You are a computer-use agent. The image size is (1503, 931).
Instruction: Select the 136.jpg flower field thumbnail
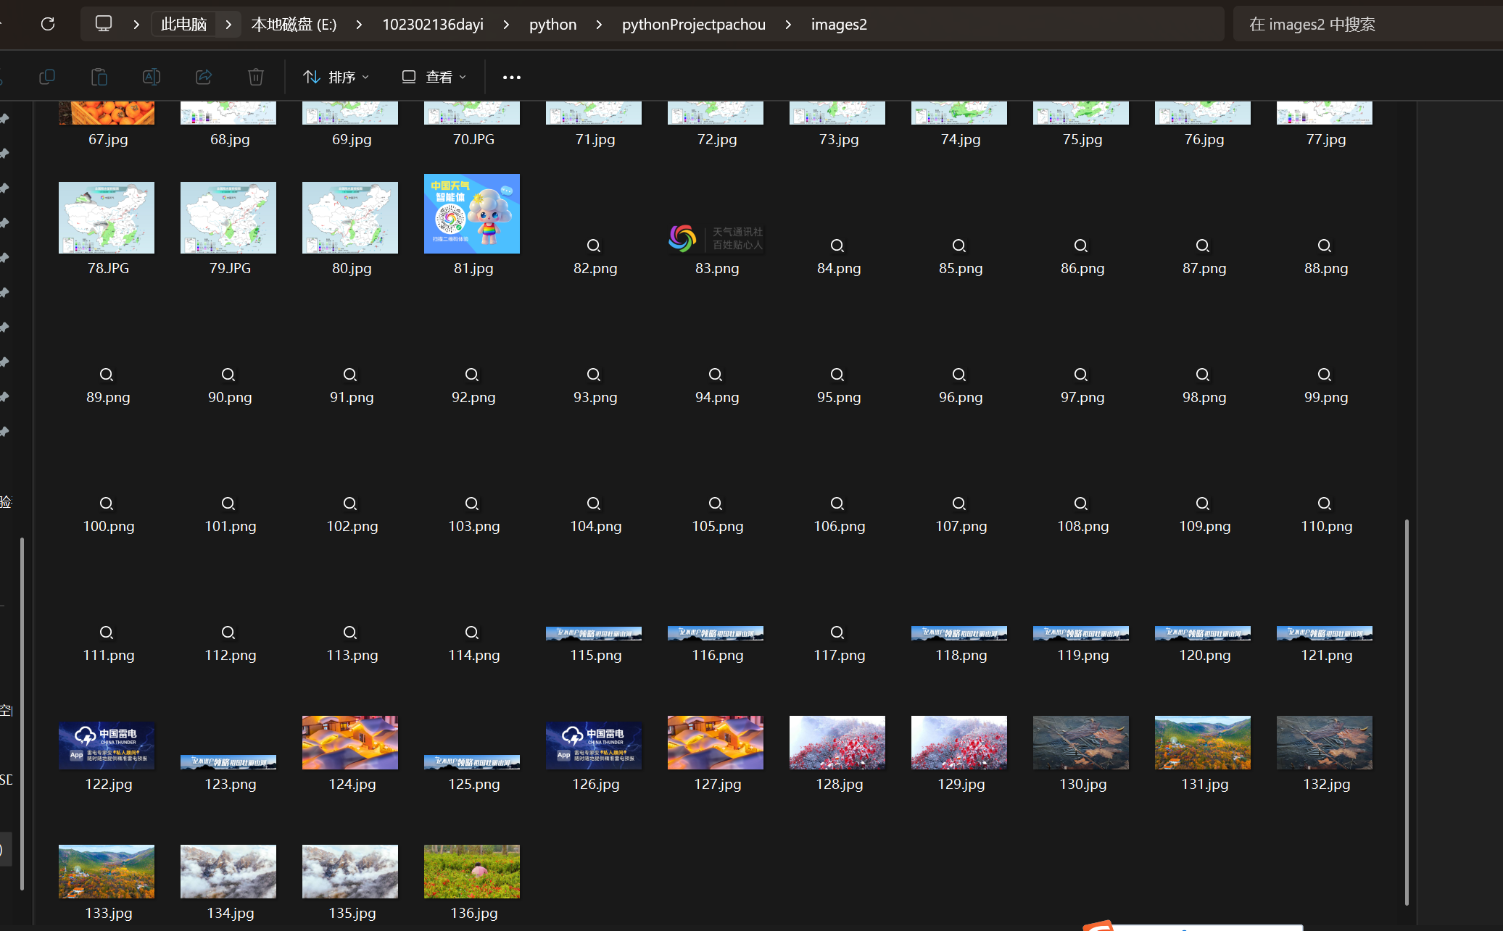point(472,872)
